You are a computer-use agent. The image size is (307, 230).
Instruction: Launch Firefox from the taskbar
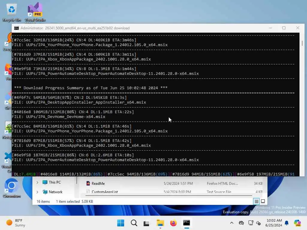173,223
